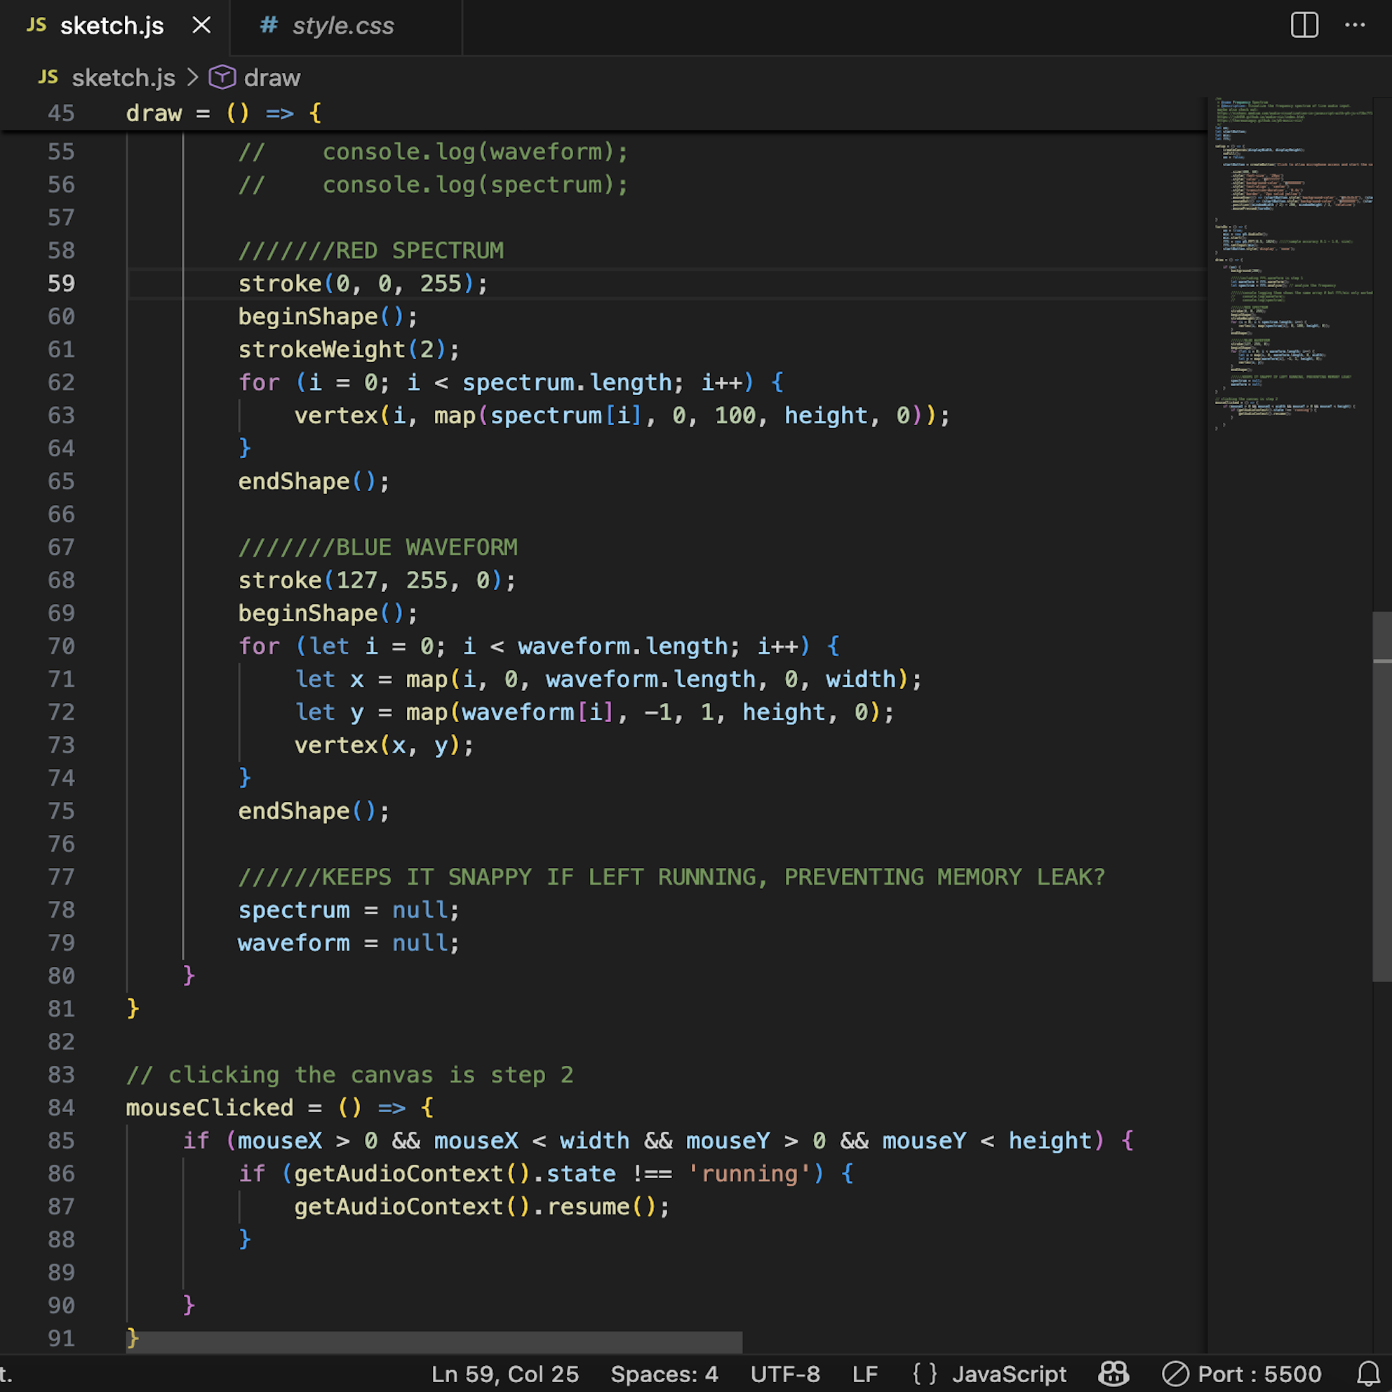Click line number 59 in gutter
Image resolution: width=1392 pixels, height=1392 pixels.
click(x=61, y=284)
